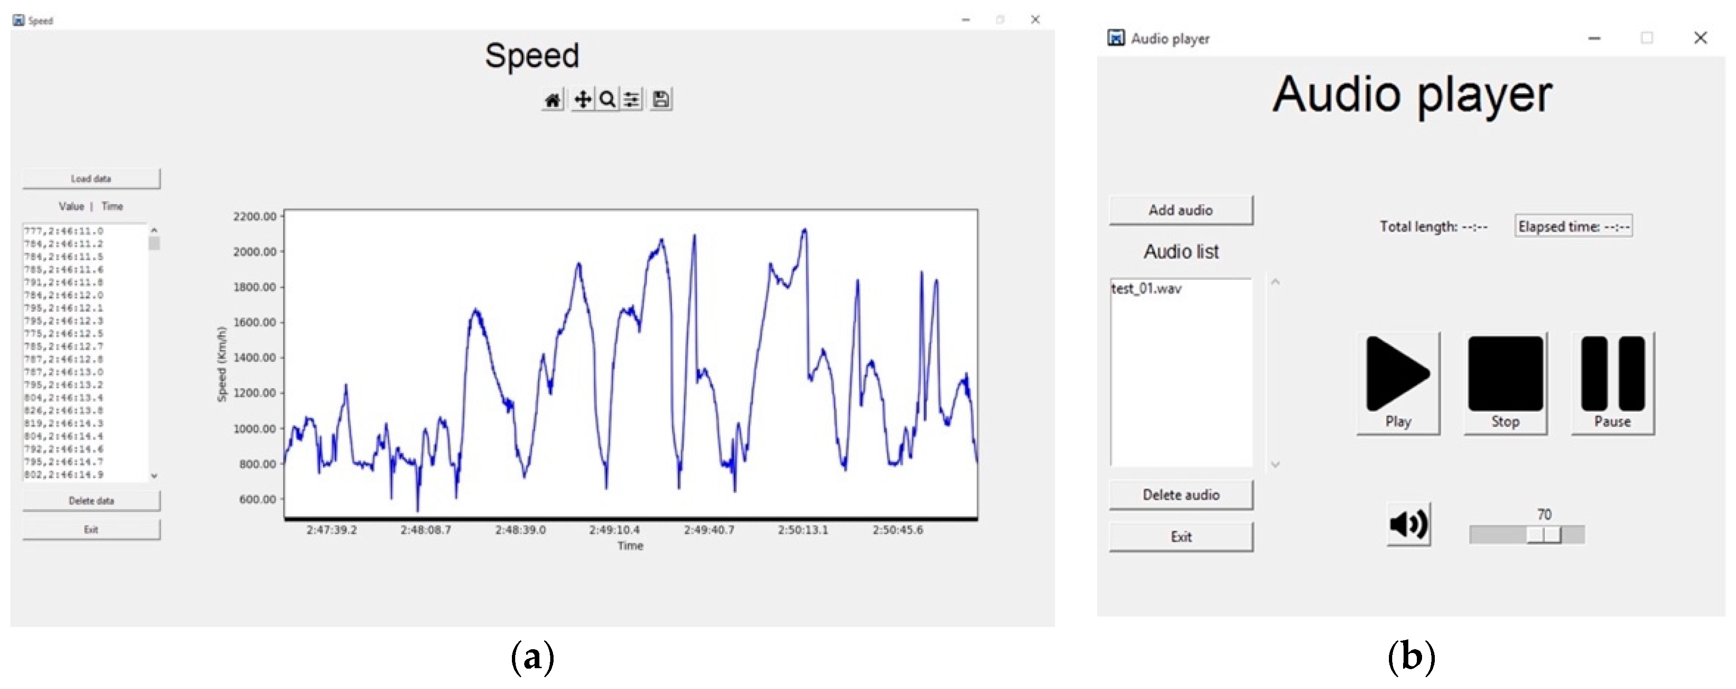1736x689 pixels.
Task: Click the speaker volume icon in Audio player
Action: coord(1408,524)
